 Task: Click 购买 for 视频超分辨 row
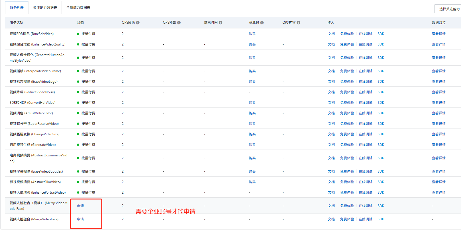252,124
